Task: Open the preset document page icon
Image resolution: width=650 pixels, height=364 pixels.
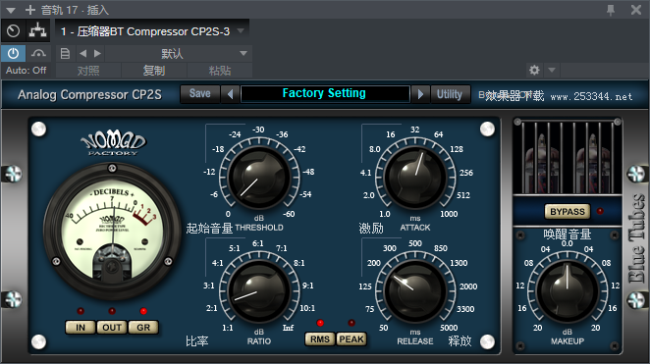Action: [x=65, y=53]
